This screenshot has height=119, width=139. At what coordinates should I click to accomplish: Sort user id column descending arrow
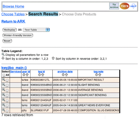pyautogui.click(x=27, y=75)
